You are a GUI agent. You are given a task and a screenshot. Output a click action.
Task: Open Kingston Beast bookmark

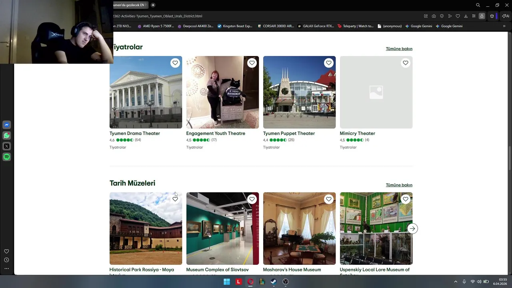[x=235, y=26]
